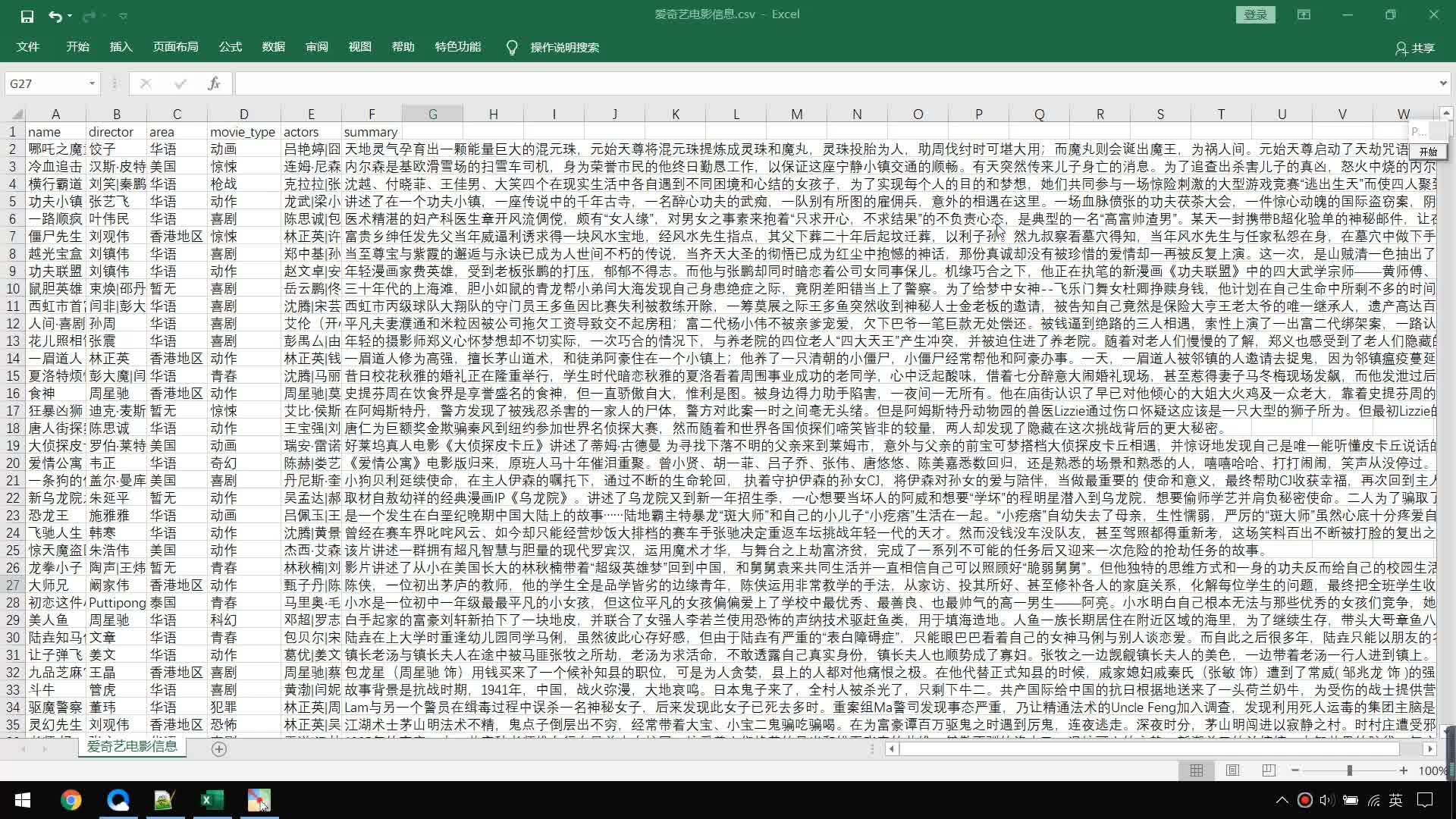Viewport: 1456px width, 819px height.
Task: Click the Insert Function fx icon
Action: pos(214,83)
